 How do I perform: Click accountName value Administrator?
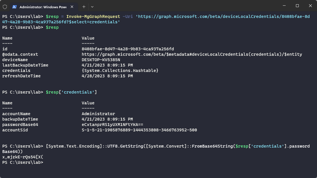tap(99, 114)
